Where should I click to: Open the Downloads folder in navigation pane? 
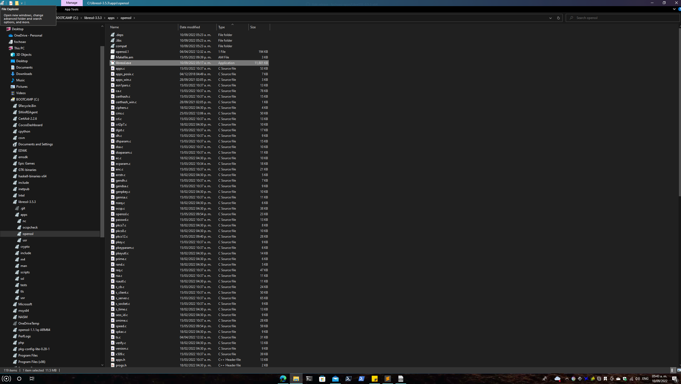tap(24, 74)
